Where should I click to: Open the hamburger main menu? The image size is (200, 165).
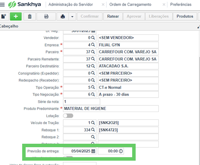[2, 4]
